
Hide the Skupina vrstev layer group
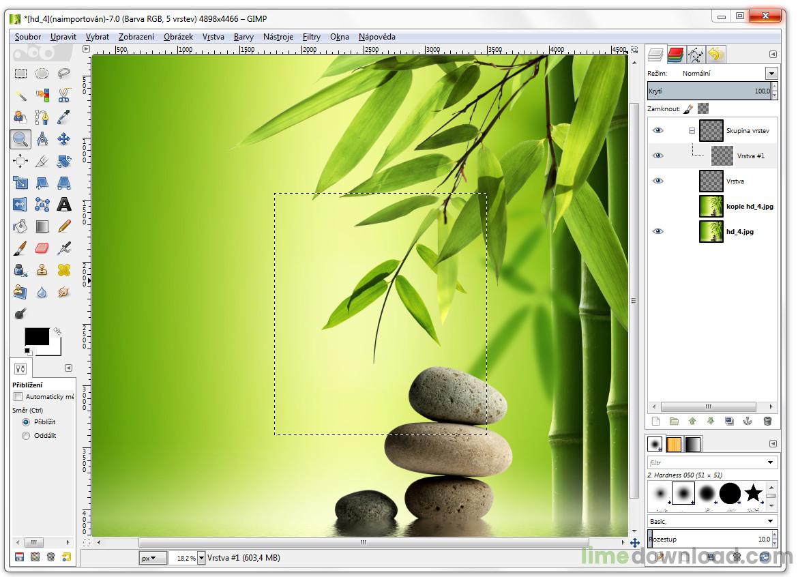657,130
